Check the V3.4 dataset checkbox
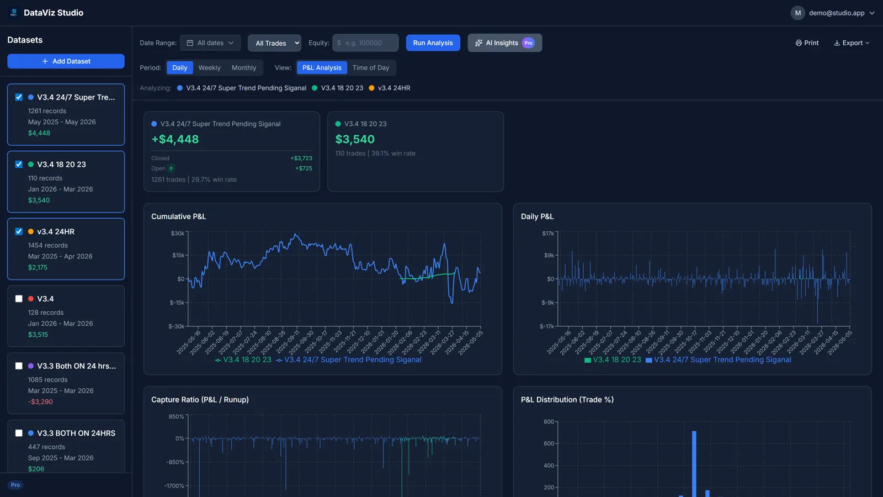 [x=19, y=299]
